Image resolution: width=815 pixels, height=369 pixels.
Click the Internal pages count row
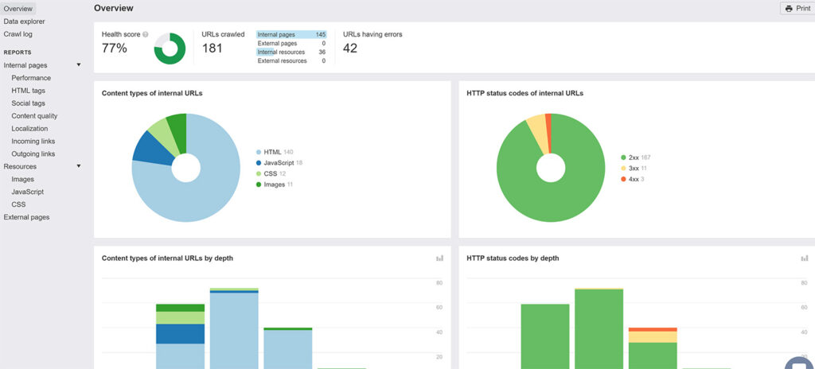[x=291, y=35]
